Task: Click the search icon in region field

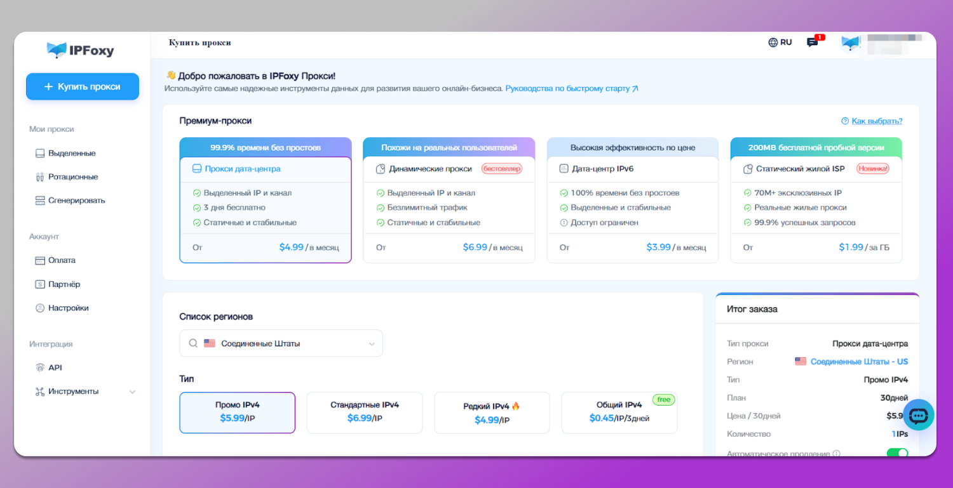Action: [193, 343]
